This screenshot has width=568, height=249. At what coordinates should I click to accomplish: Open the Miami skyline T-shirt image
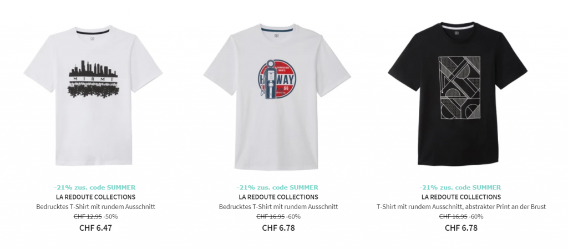click(93, 95)
